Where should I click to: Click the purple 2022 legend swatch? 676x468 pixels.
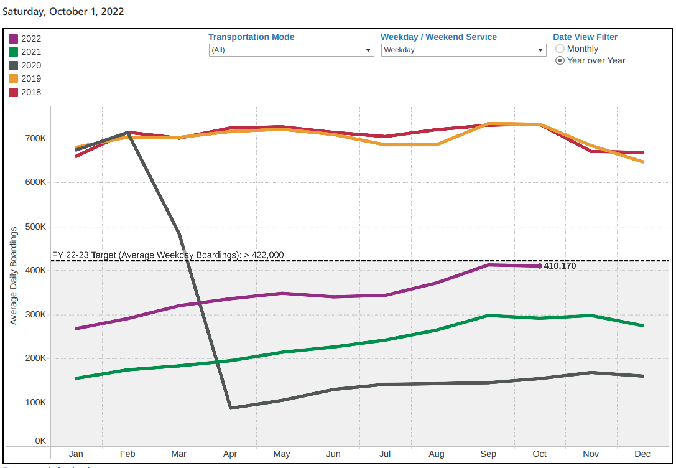(14, 39)
